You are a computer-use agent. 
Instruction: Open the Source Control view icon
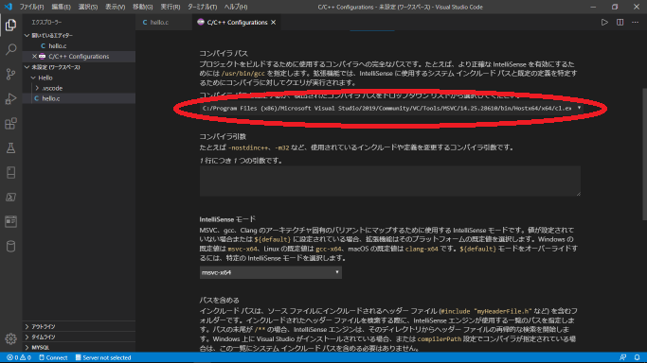[10, 74]
